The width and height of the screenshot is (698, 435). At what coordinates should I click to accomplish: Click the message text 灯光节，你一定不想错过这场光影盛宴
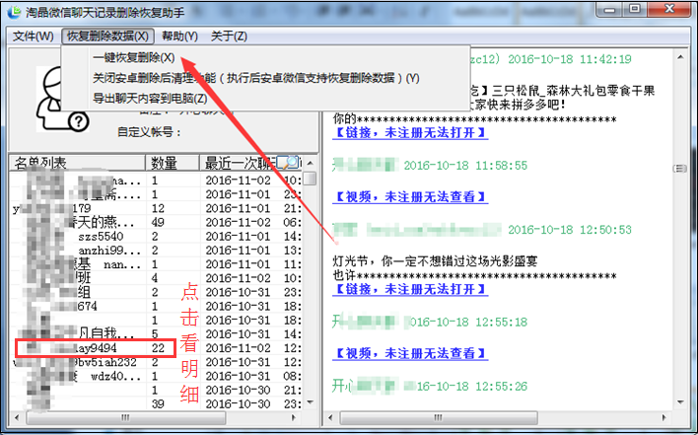click(x=435, y=261)
